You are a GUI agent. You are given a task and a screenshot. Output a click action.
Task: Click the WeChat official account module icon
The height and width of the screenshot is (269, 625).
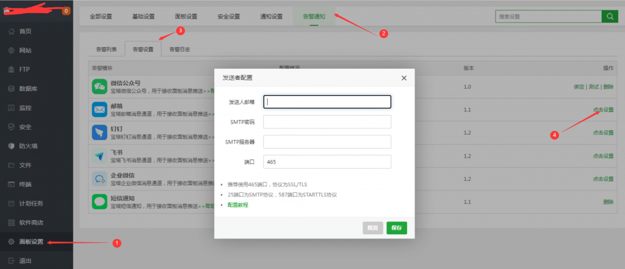(99, 86)
